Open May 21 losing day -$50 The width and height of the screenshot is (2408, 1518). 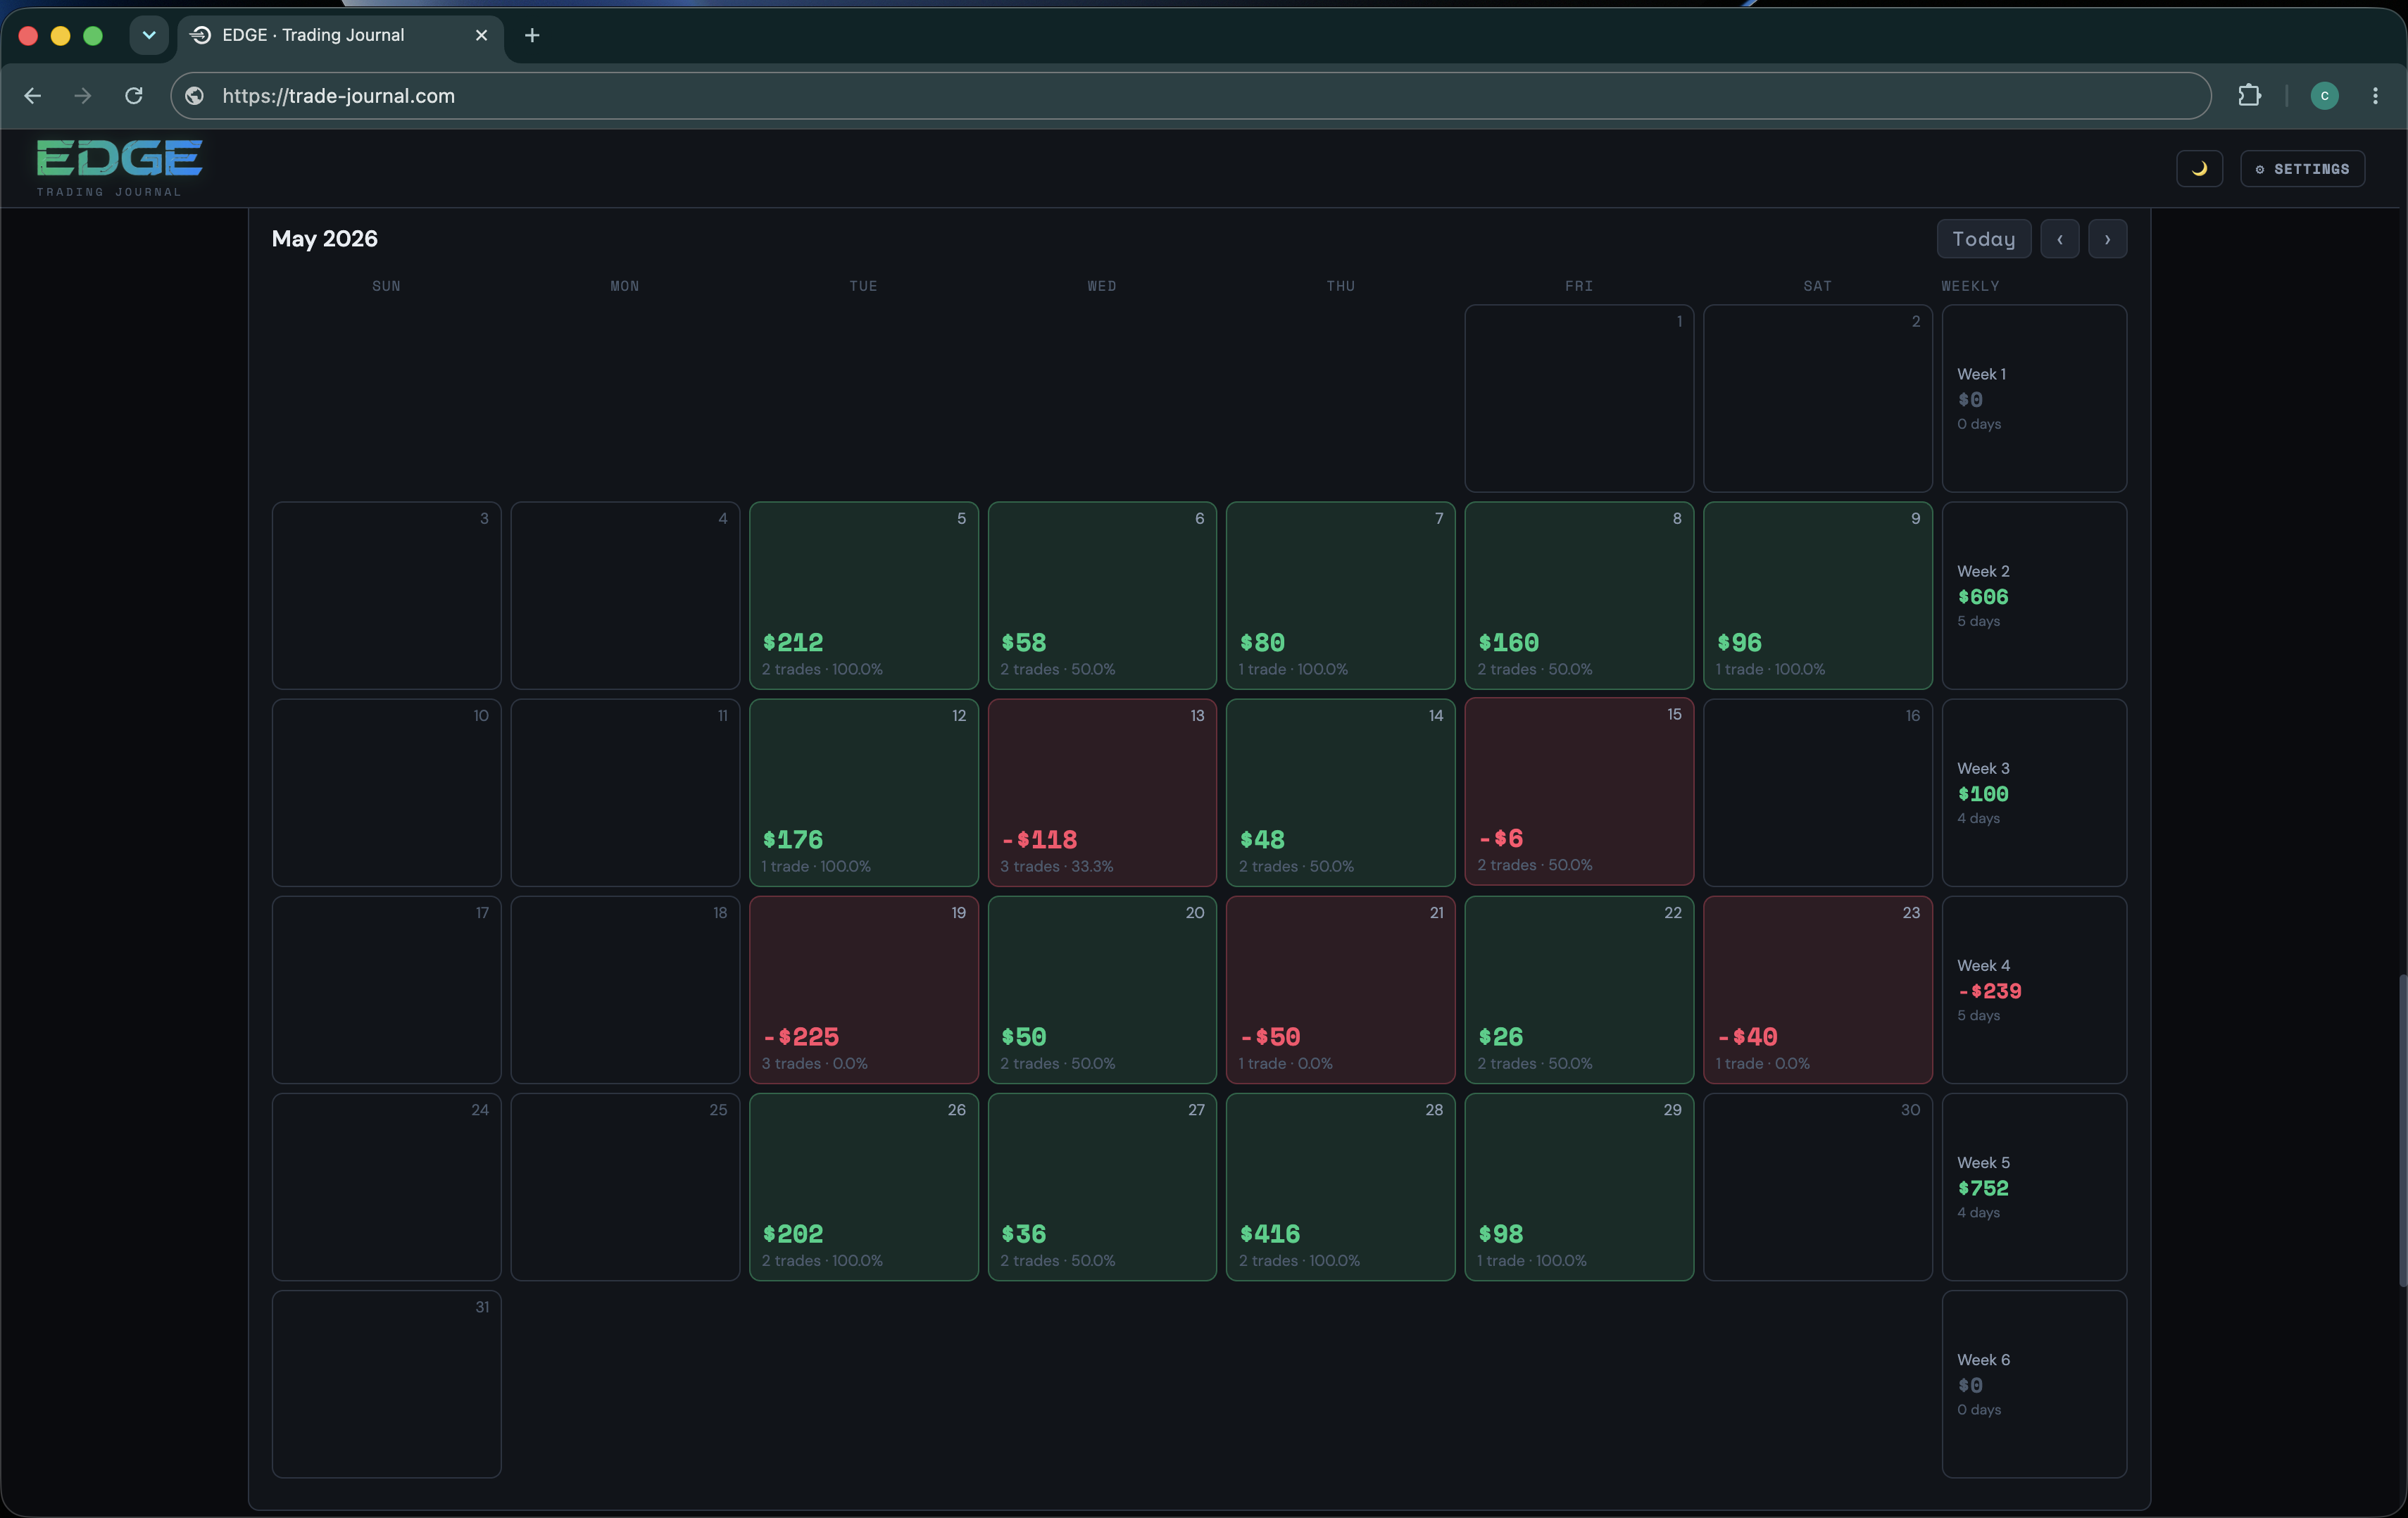pyautogui.click(x=1340, y=989)
